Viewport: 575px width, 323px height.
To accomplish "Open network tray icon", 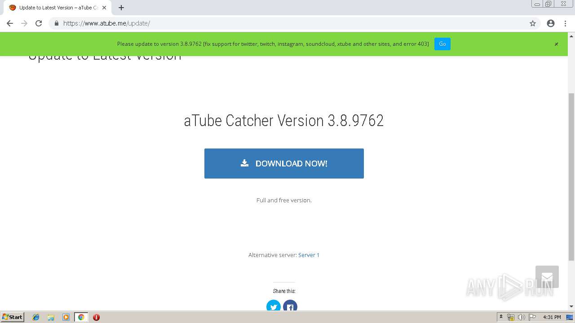I will (x=511, y=317).
